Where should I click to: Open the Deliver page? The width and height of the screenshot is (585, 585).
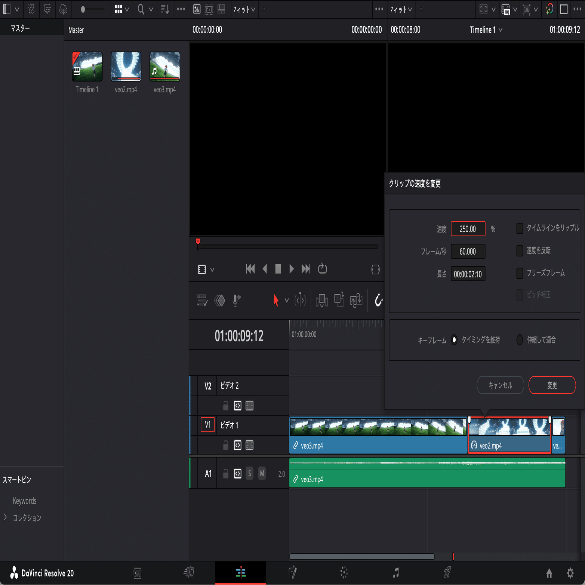(x=447, y=572)
